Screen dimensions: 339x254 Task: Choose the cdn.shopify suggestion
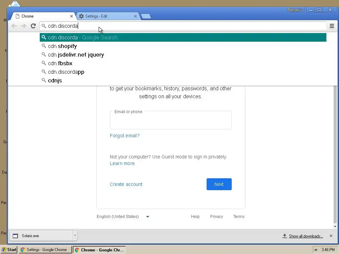183,46
